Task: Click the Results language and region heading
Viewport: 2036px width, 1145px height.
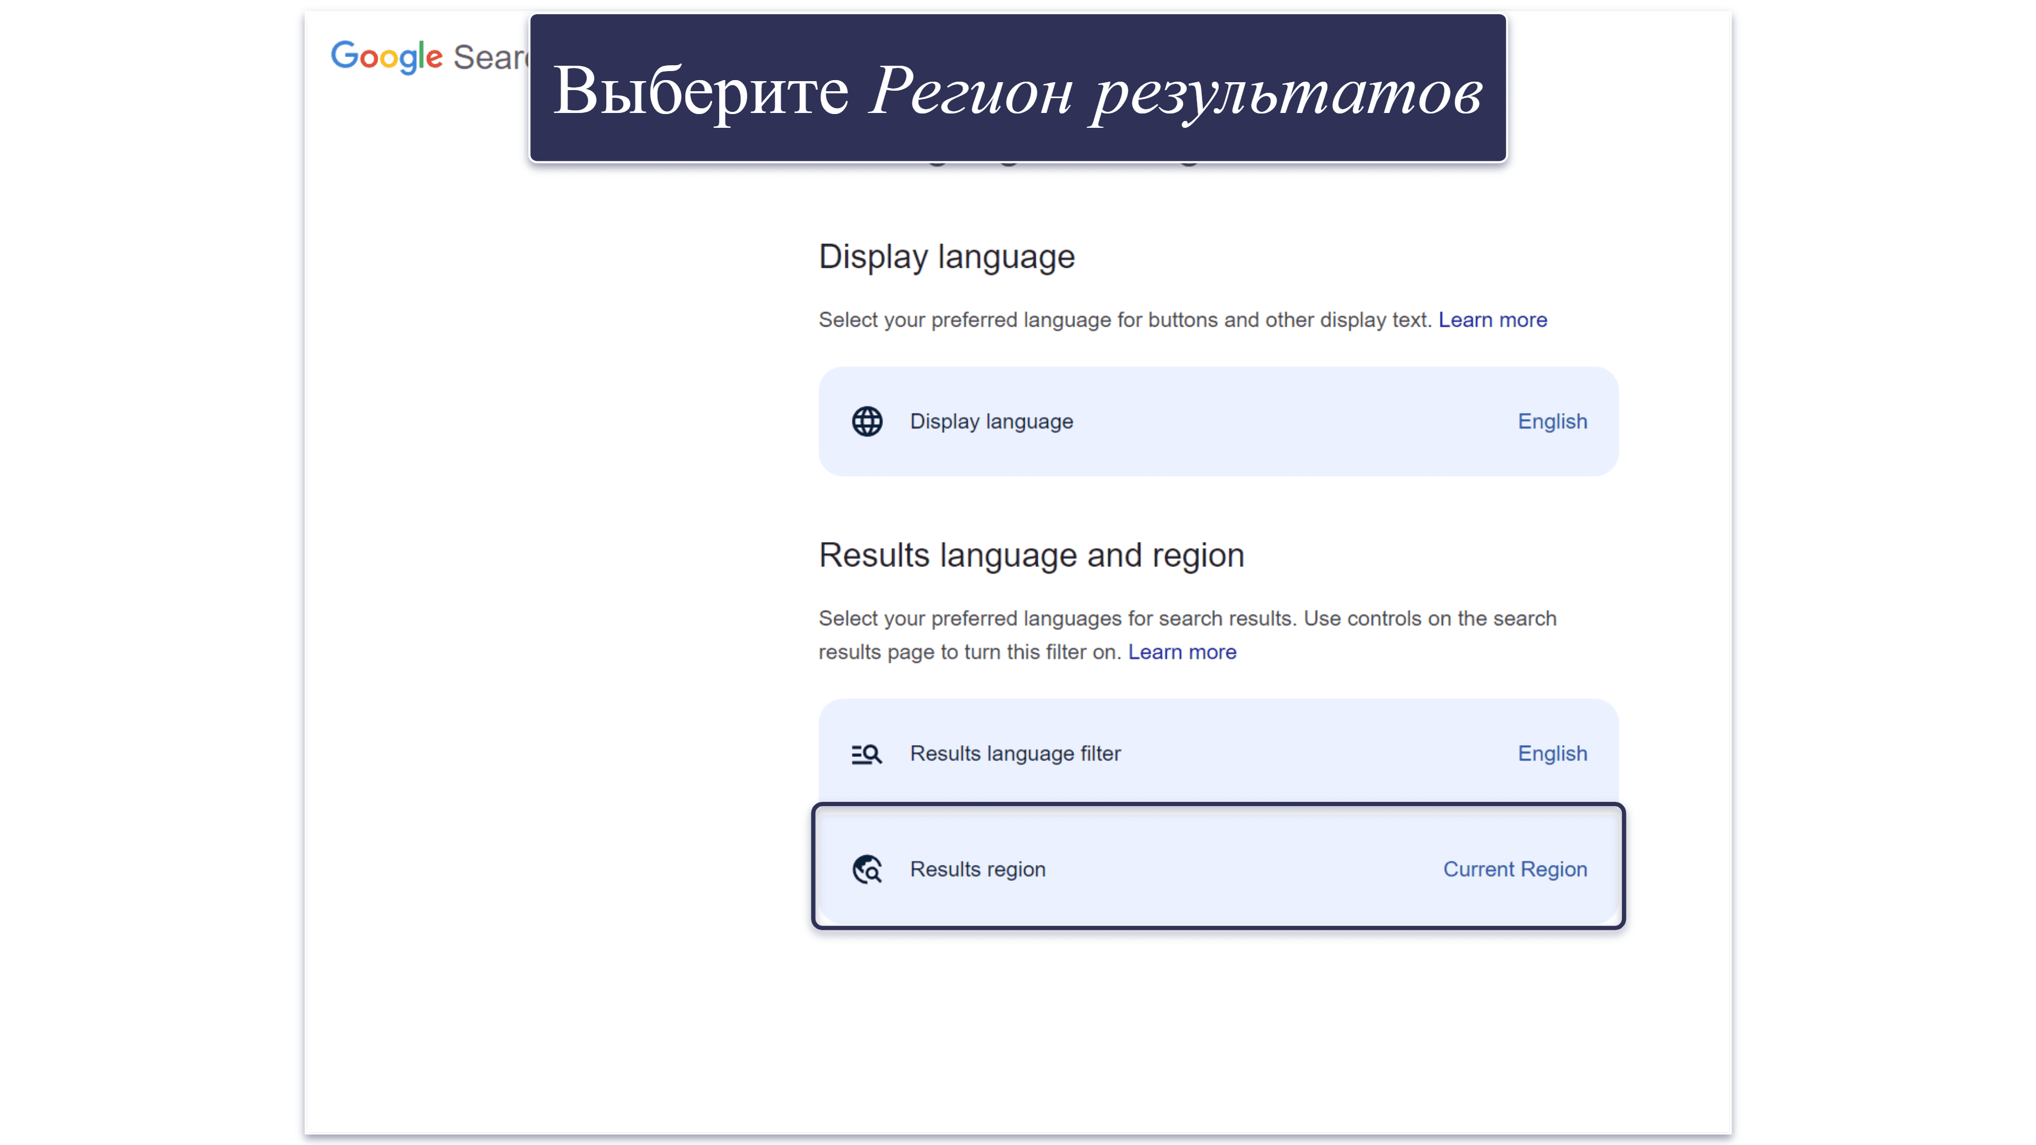Action: coord(1032,555)
